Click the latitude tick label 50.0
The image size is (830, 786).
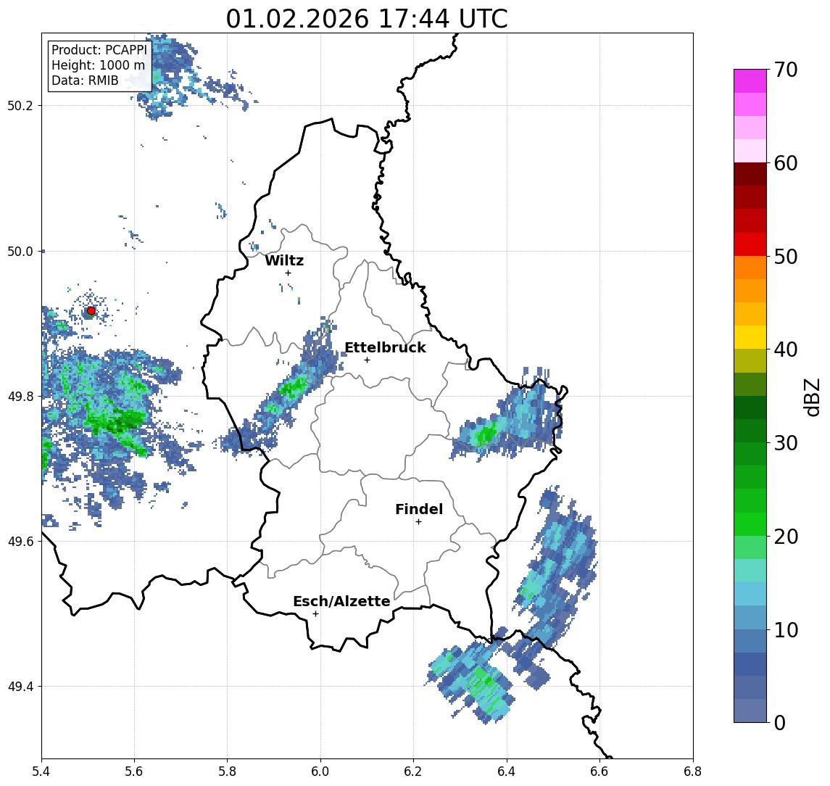pos(20,252)
